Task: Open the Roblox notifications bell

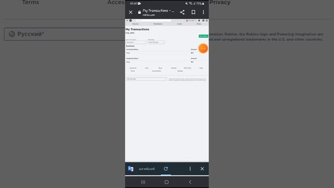Action: click(199, 20)
